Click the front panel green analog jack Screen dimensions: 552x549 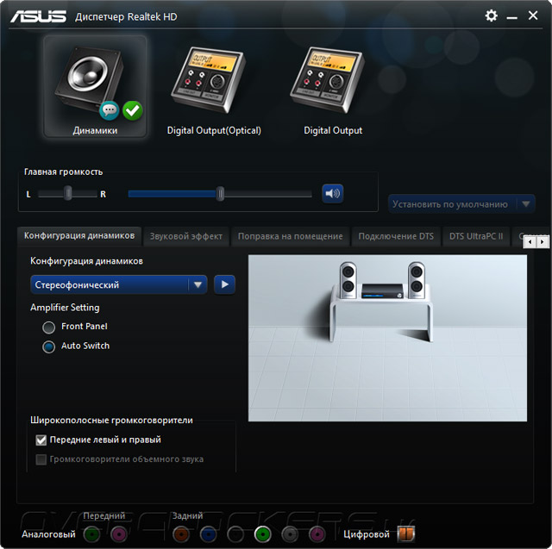click(x=91, y=534)
